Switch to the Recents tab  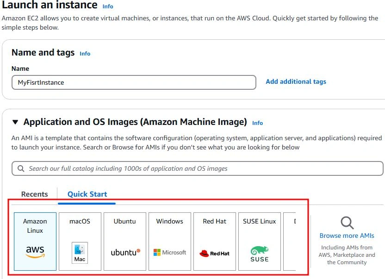coord(34,194)
